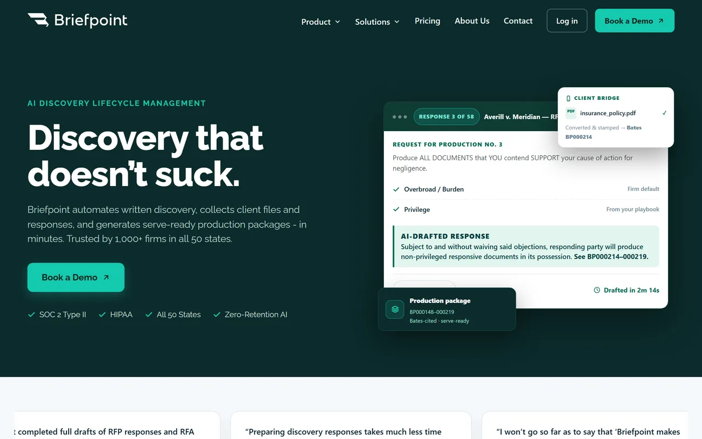Screen dimensions: 702x439
Task: Open the About Us page
Action: pos(472,21)
